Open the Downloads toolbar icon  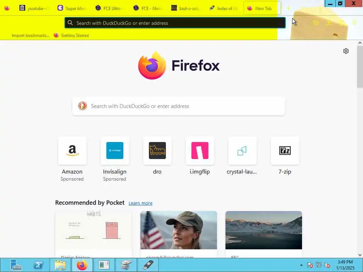[329, 22]
